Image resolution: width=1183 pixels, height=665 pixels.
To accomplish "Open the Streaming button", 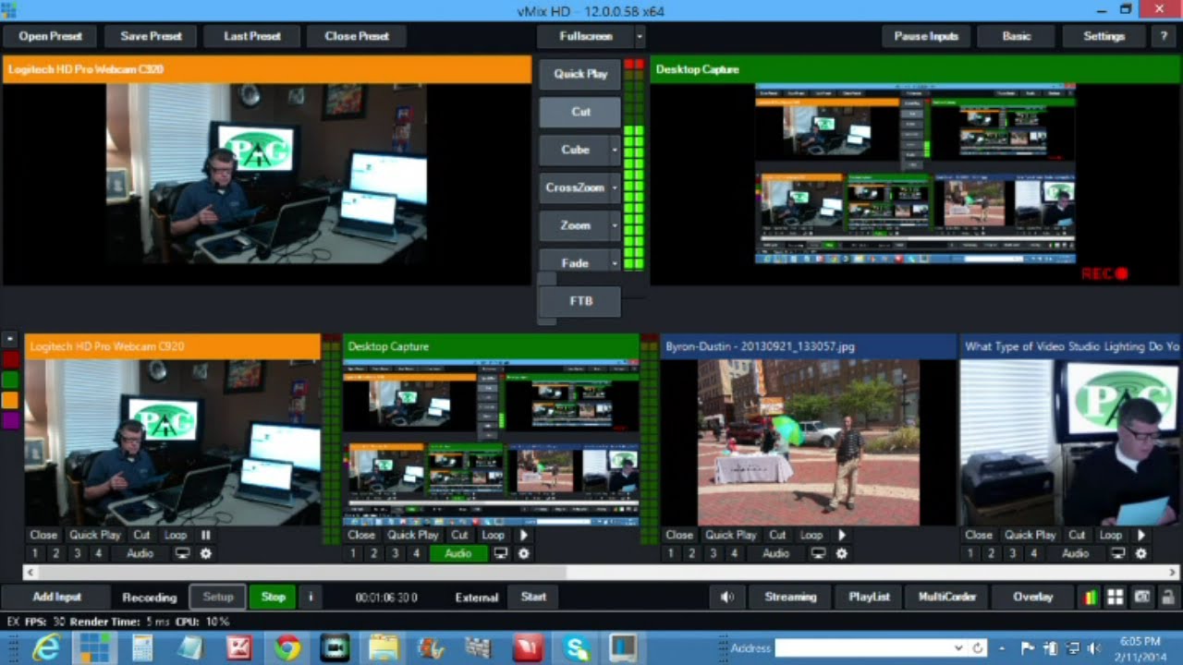I will click(x=790, y=597).
